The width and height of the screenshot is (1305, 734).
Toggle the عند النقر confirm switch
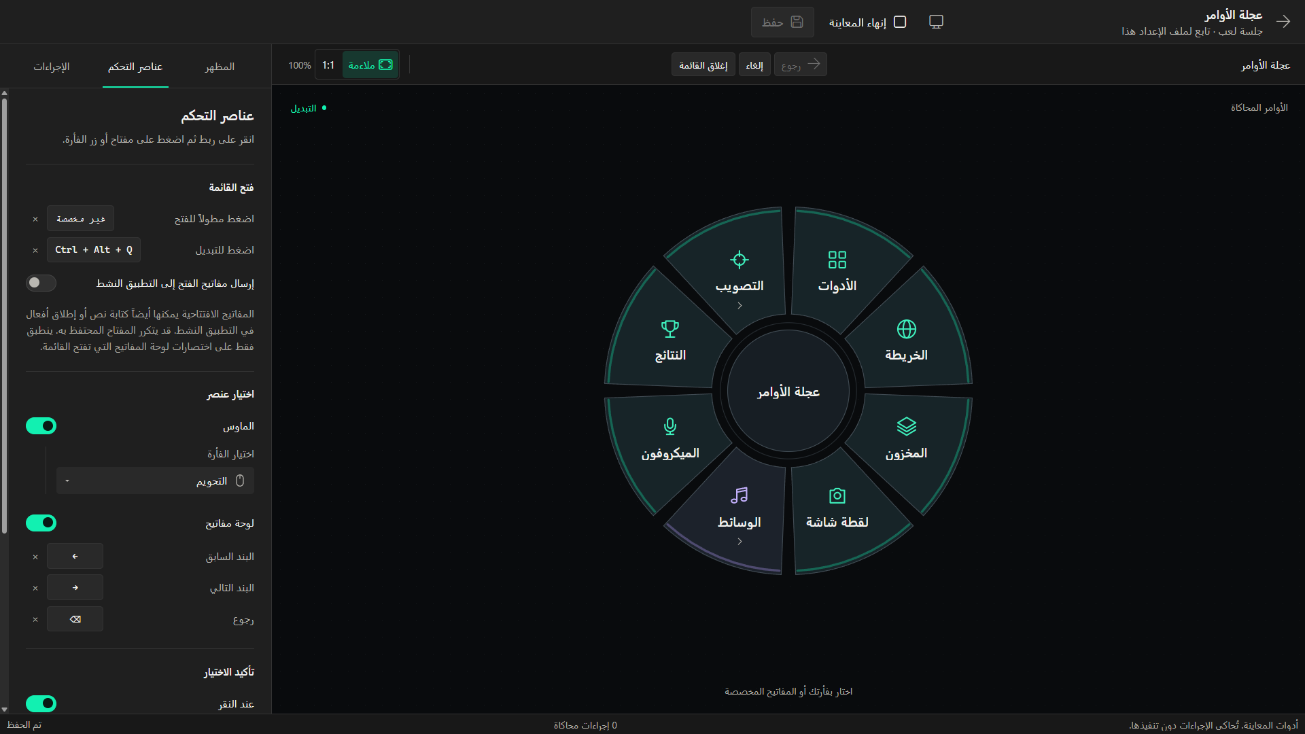coord(41,703)
